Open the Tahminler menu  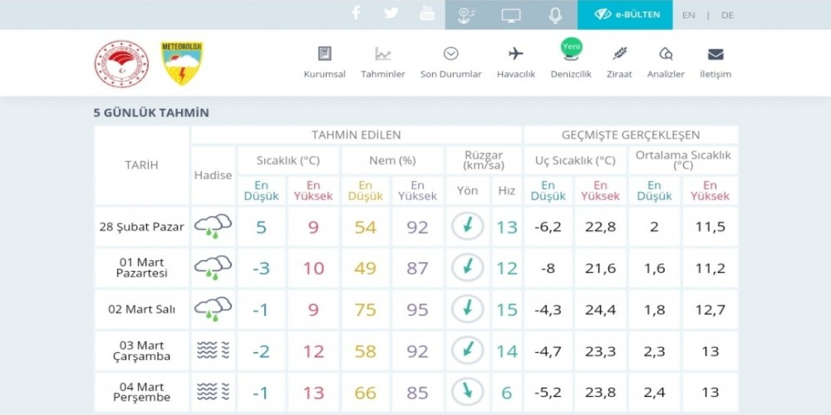click(383, 62)
